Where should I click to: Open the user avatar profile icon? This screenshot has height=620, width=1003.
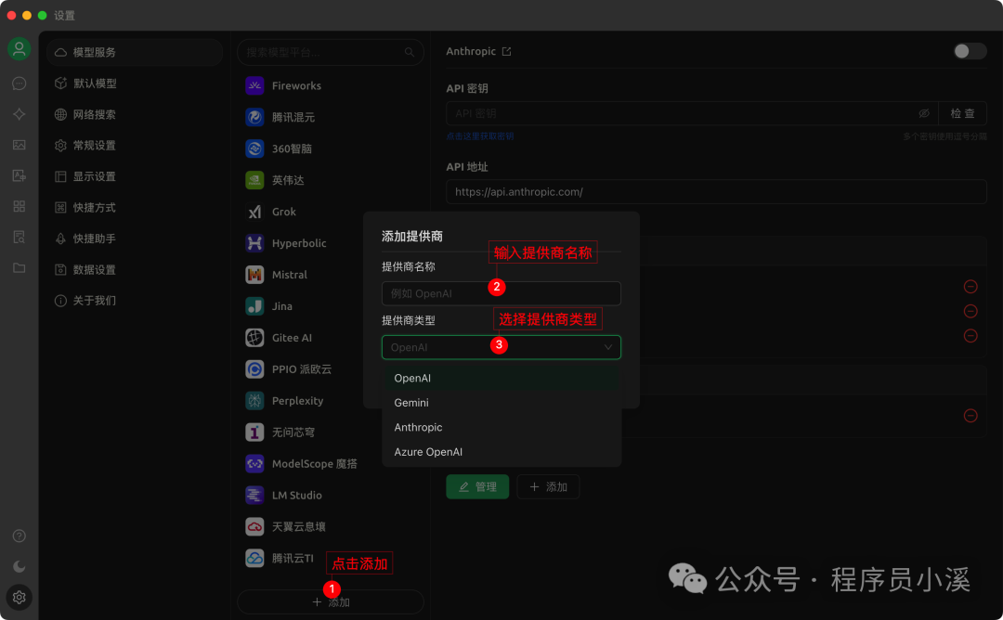pos(20,49)
